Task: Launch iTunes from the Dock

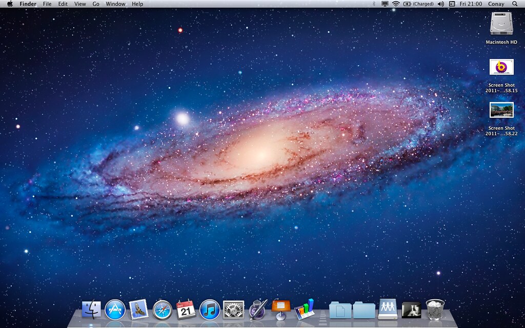Action: click(210, 309)
